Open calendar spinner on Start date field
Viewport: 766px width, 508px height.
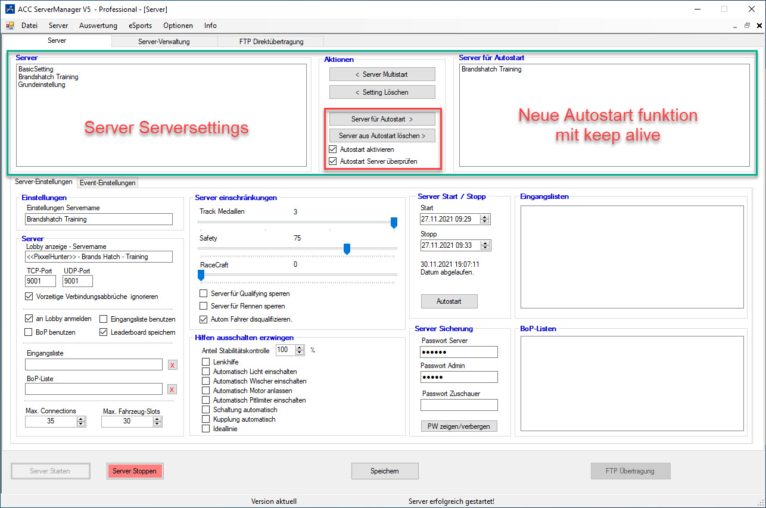coord(485,219)
